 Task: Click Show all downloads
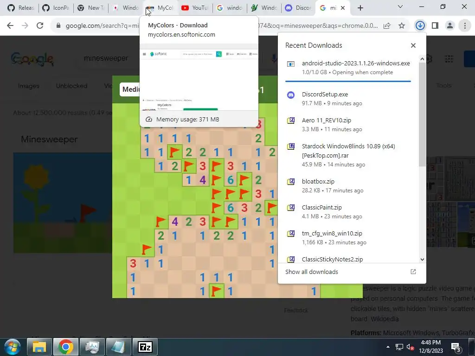pyautogui.click(x=311, y=272)
